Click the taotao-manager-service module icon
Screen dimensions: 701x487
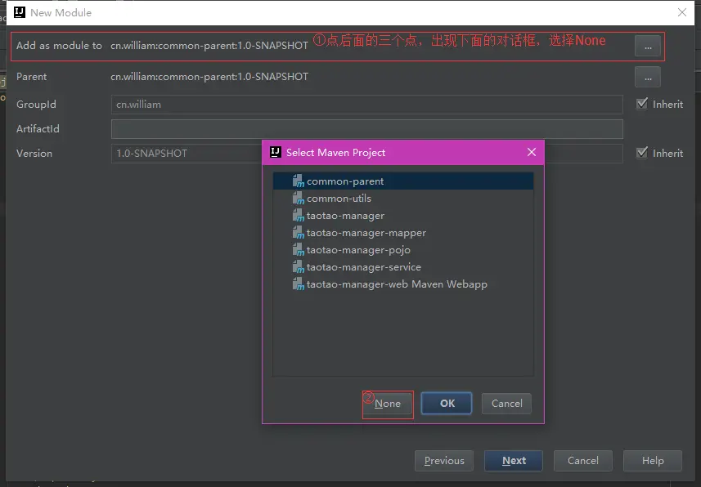click(299, 266)
